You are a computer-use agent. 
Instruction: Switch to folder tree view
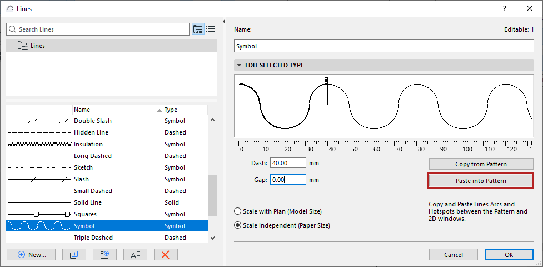tap(198, 29)
